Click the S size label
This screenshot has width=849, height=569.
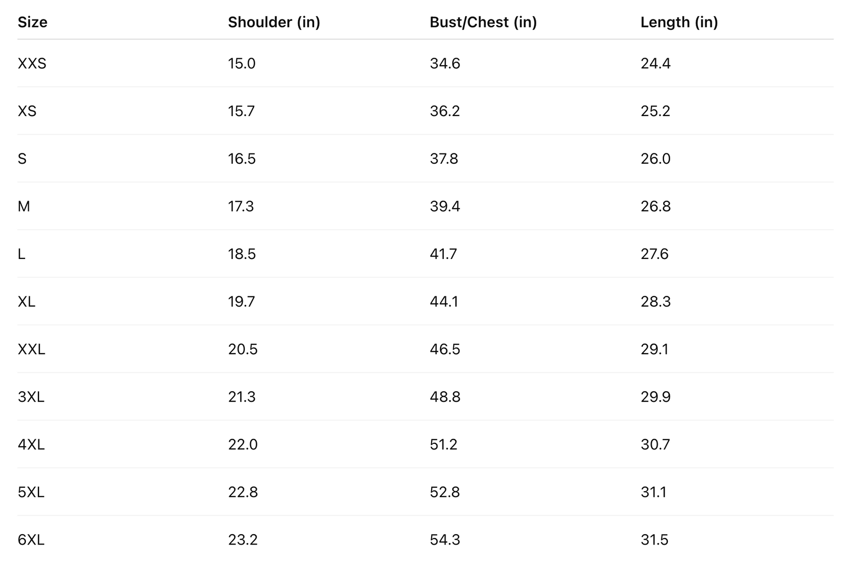pyautogui.click(x=22, y=159)
